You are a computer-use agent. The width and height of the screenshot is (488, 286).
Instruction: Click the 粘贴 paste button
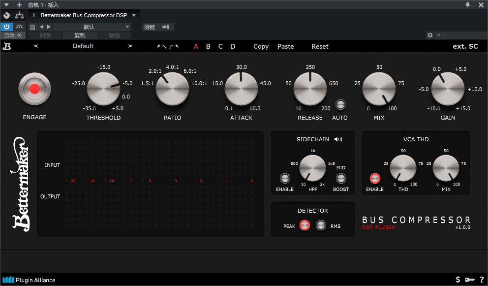[114, 35]
